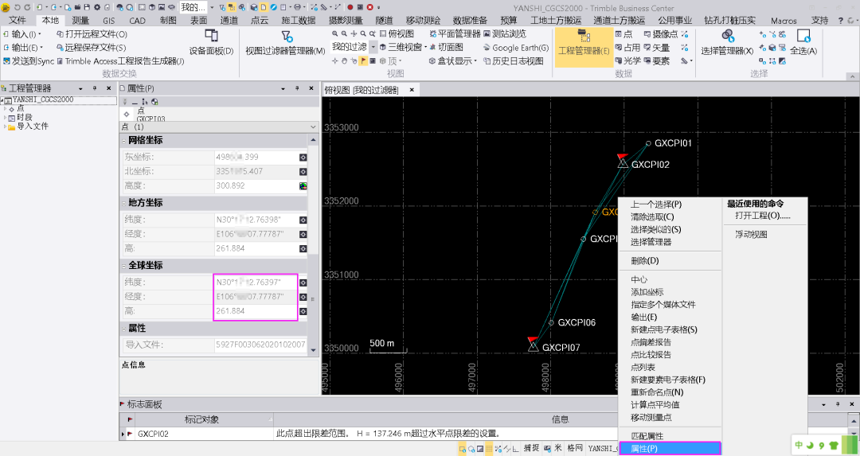The image size is (860, 456).
Task: Expand the 时段 node in project tree
Action: coord(5,117)
